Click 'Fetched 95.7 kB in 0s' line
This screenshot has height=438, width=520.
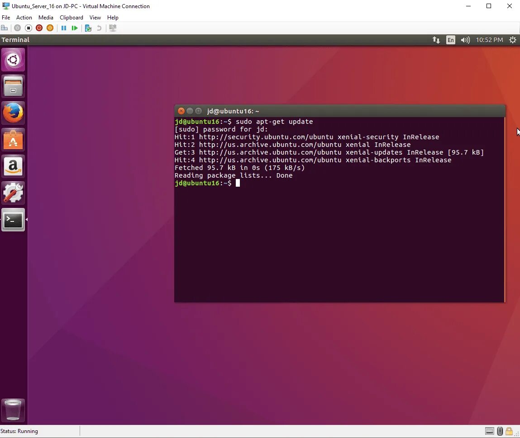coord(239,168)
